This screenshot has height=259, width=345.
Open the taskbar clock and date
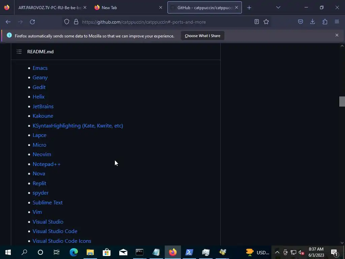(x=316, y=252)
